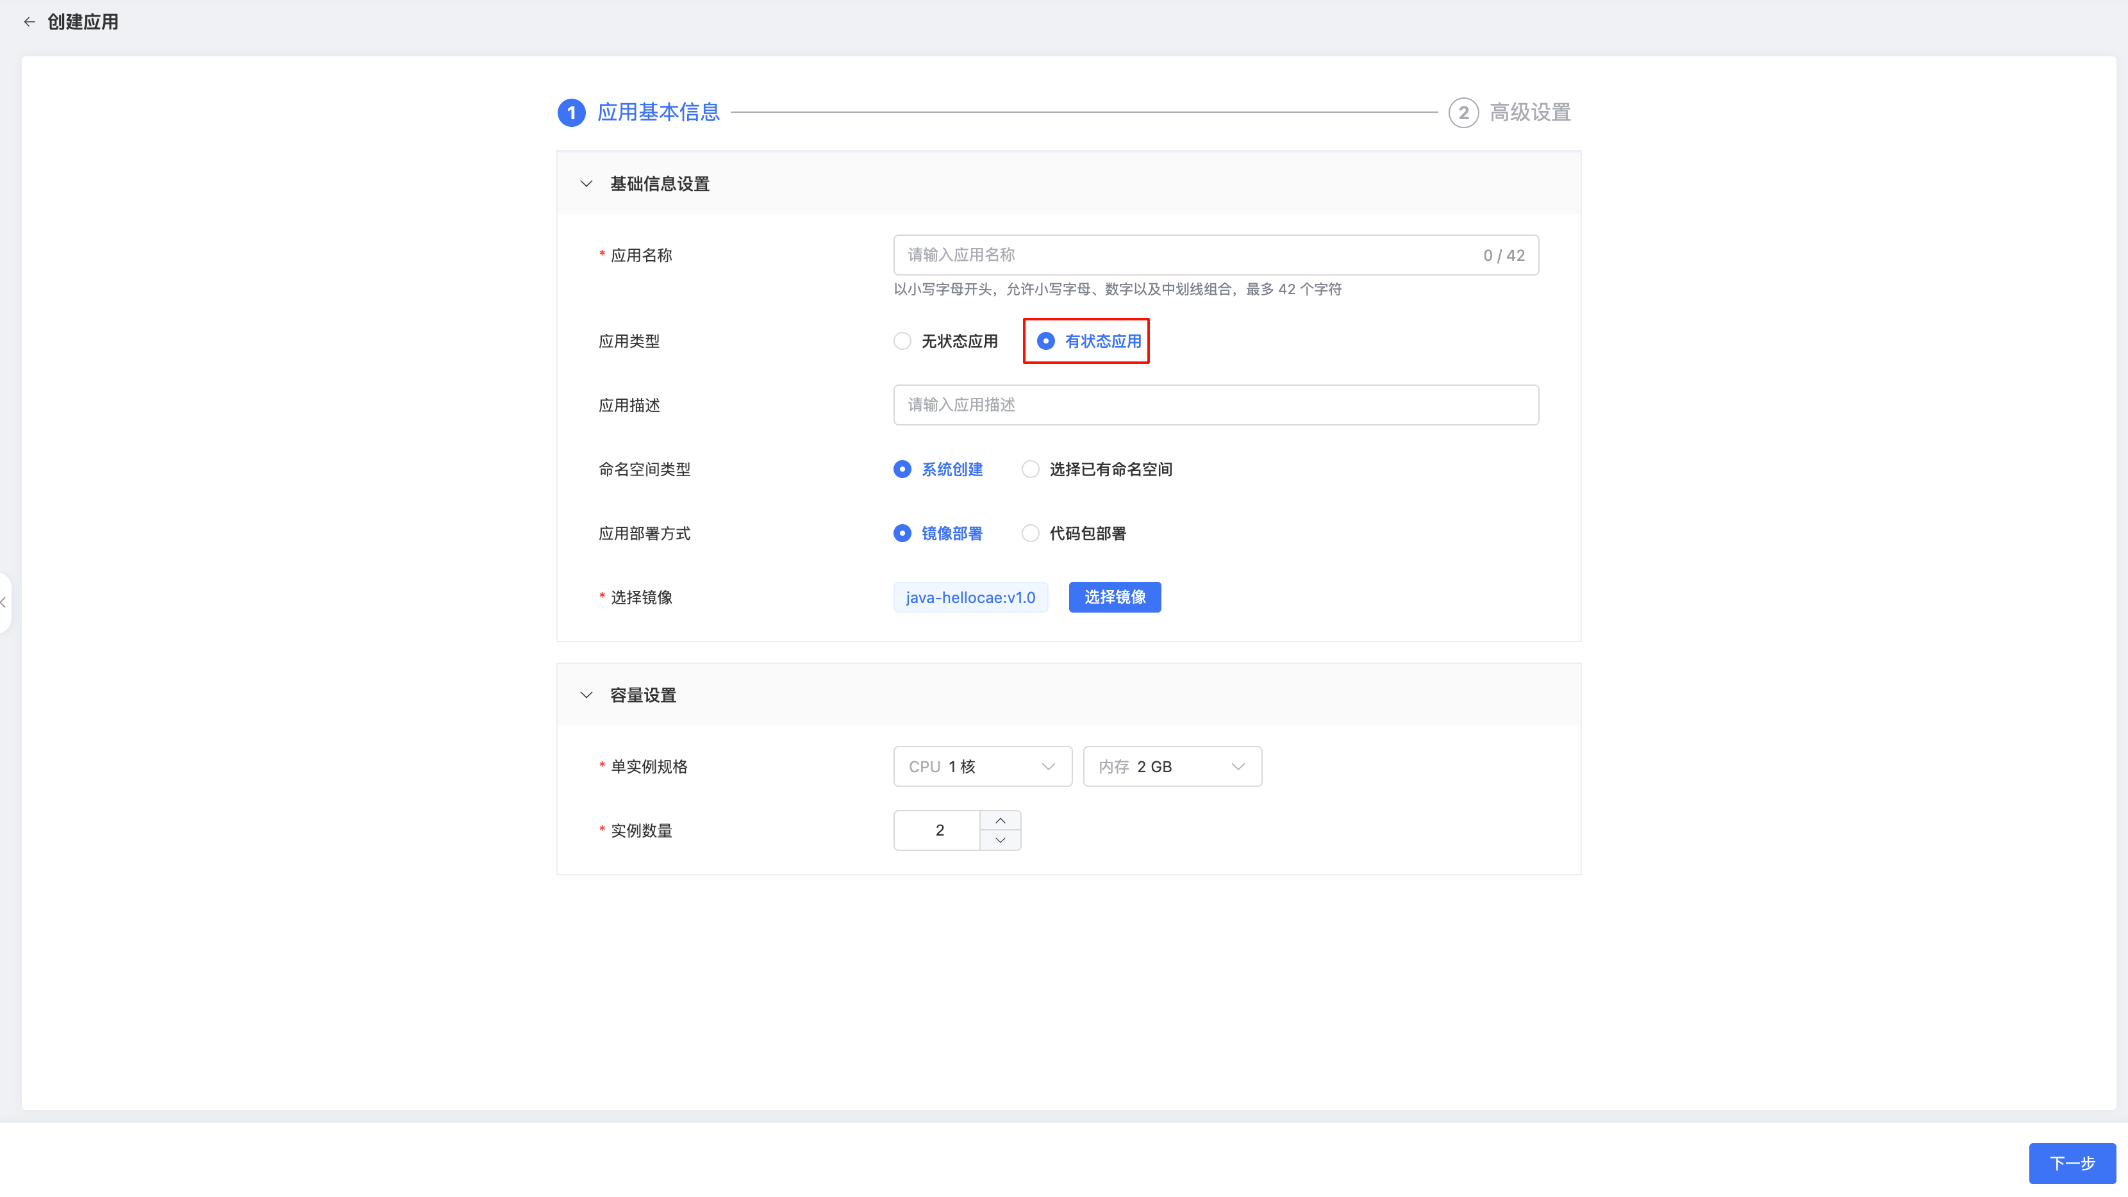Select 系统创建 namespace type
The image size is (2128, 1197).
tap(902, 469)
